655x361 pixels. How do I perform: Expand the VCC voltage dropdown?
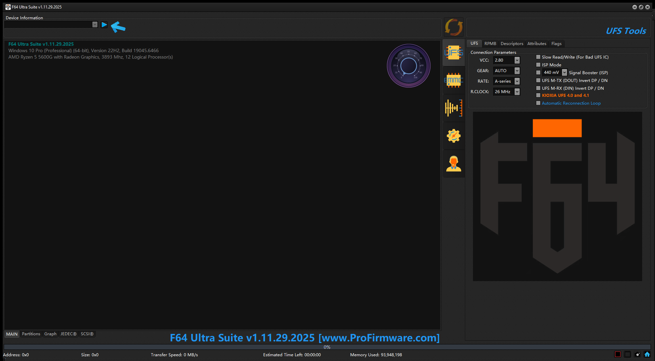point(517,60)
